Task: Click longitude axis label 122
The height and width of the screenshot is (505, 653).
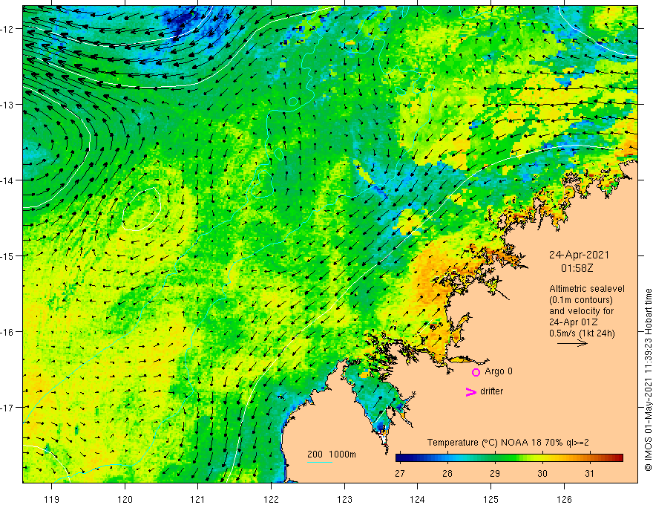Action: coord(271,500)
